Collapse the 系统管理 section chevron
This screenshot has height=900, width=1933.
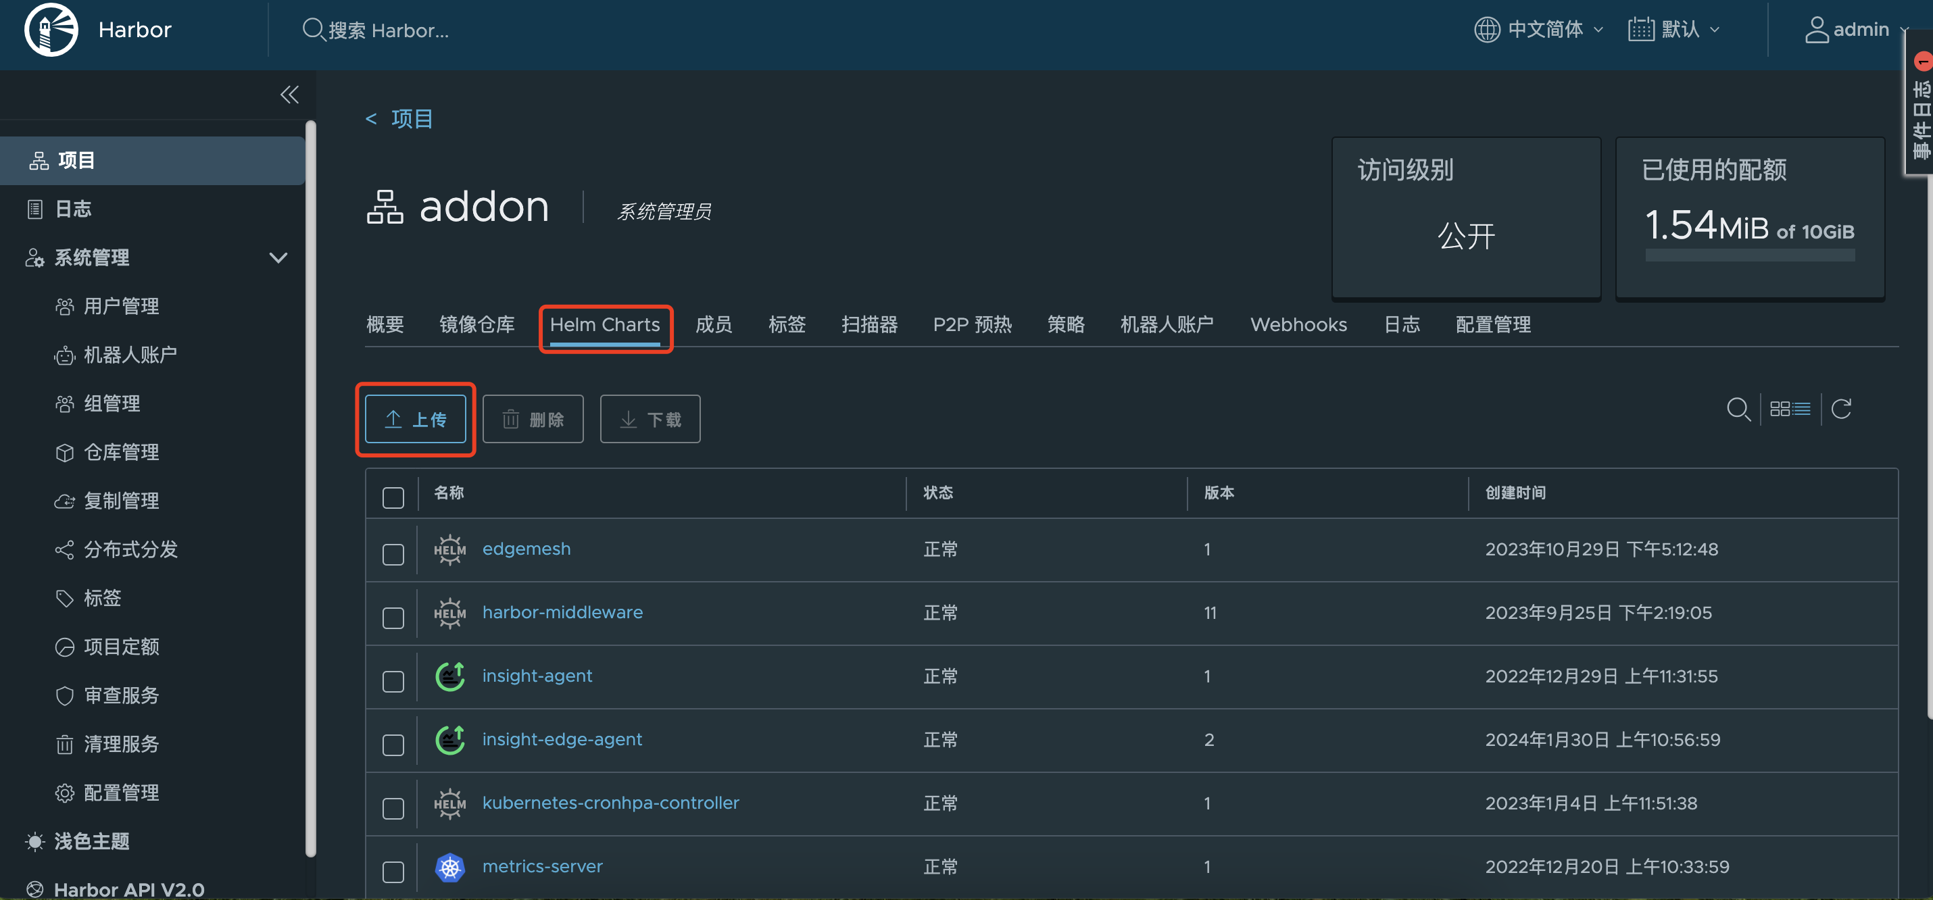click(278, 257)
